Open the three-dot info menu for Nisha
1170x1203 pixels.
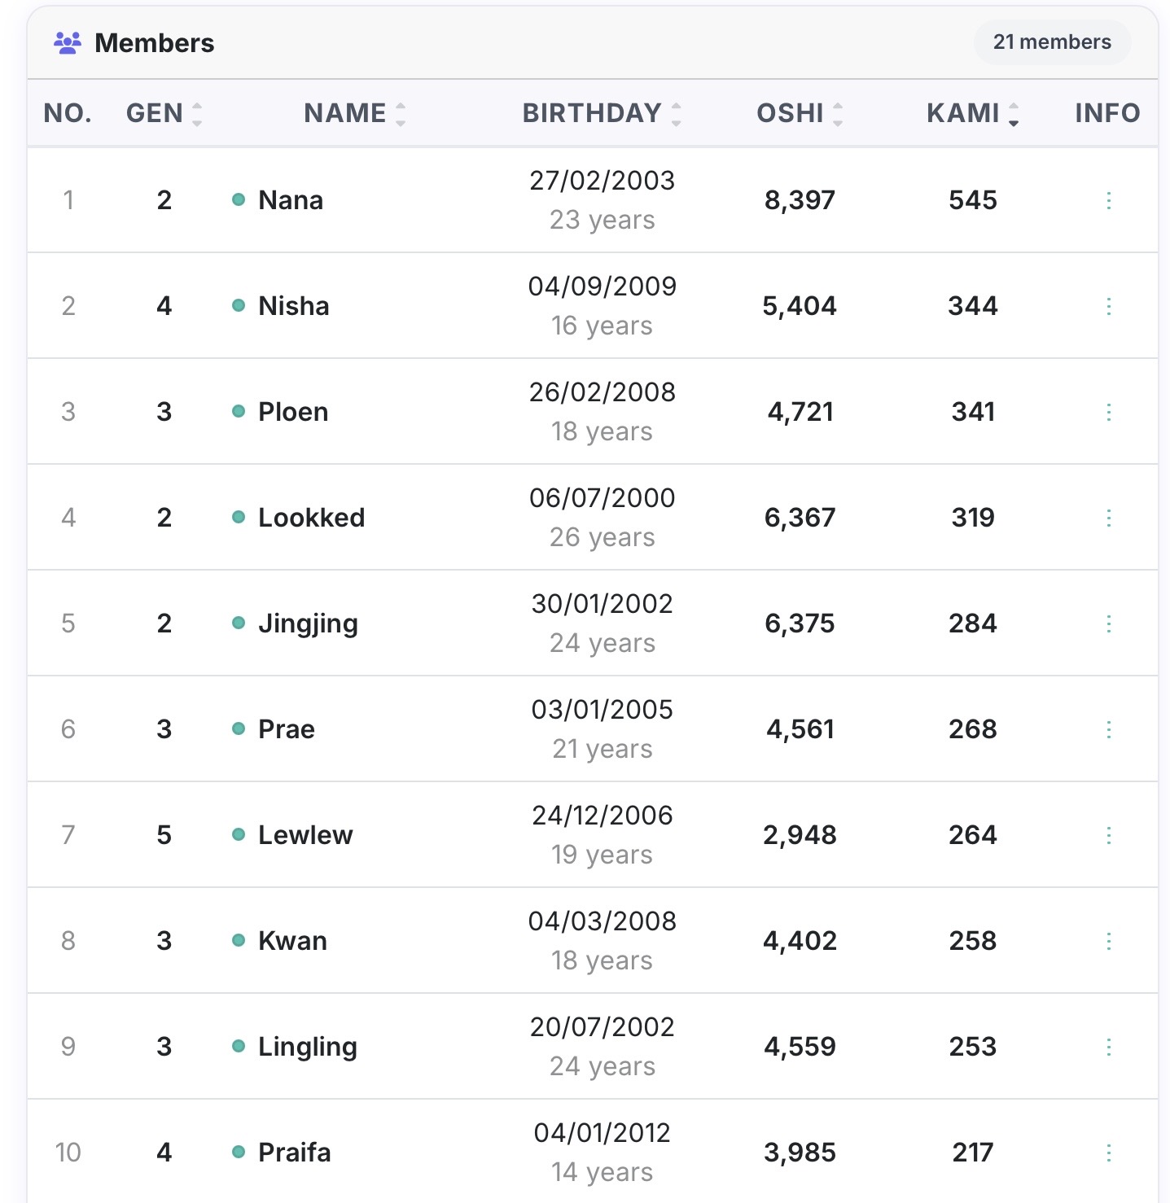(x=1108, y=306)
